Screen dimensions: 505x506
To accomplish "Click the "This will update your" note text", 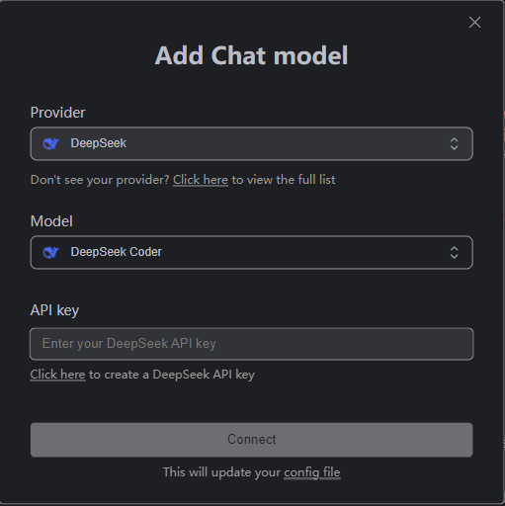I will 221,472.
